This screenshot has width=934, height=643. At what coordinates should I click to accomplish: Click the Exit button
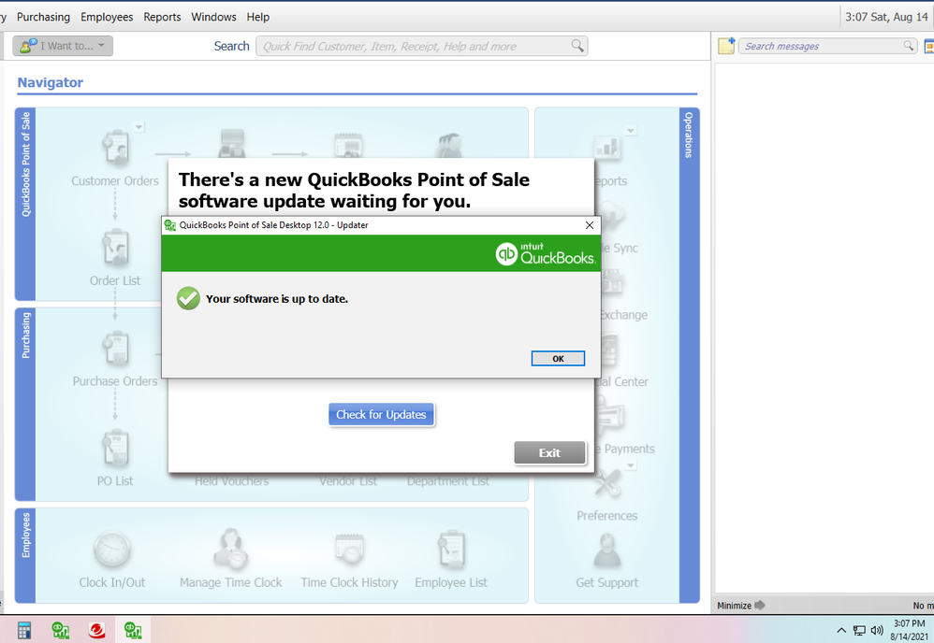tap(549, 452)
